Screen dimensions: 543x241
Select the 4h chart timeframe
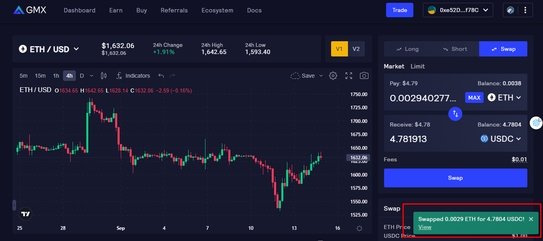(x=69, y=76)
